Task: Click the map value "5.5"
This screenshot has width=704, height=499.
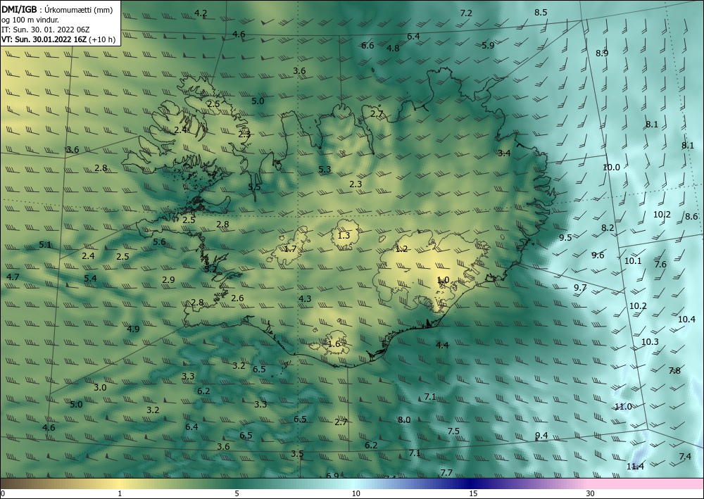Action: pyautogui.click(x=254, y=187)
